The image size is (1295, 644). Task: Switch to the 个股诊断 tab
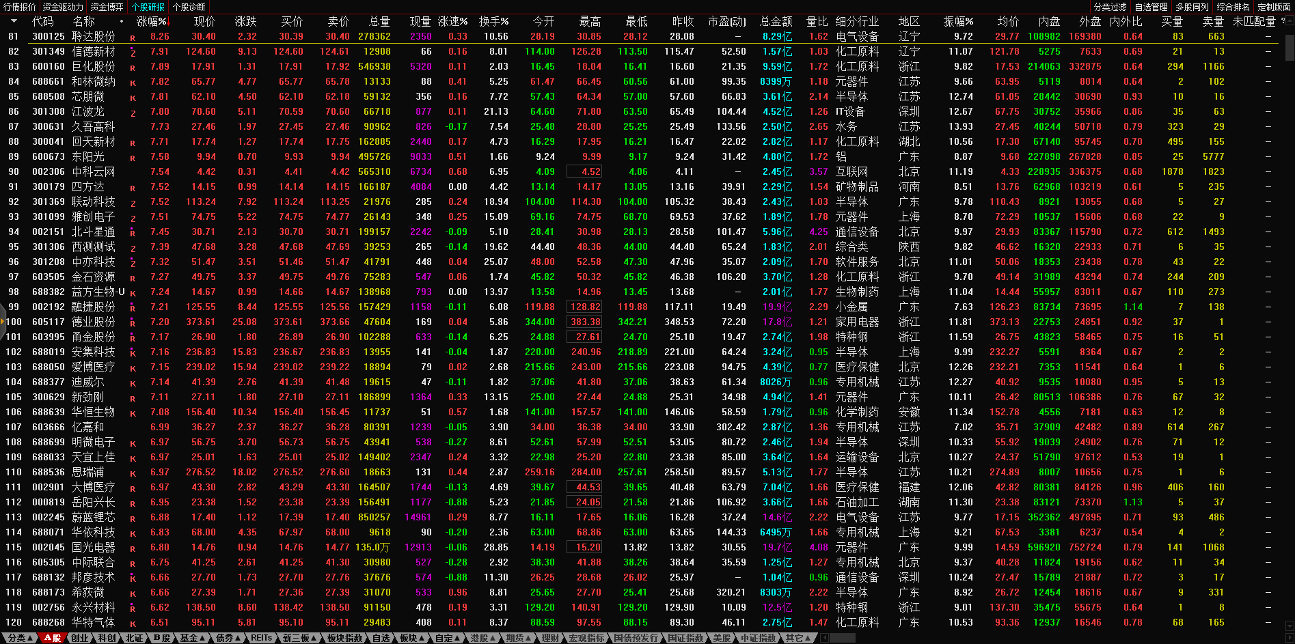[x=189, y=7]
